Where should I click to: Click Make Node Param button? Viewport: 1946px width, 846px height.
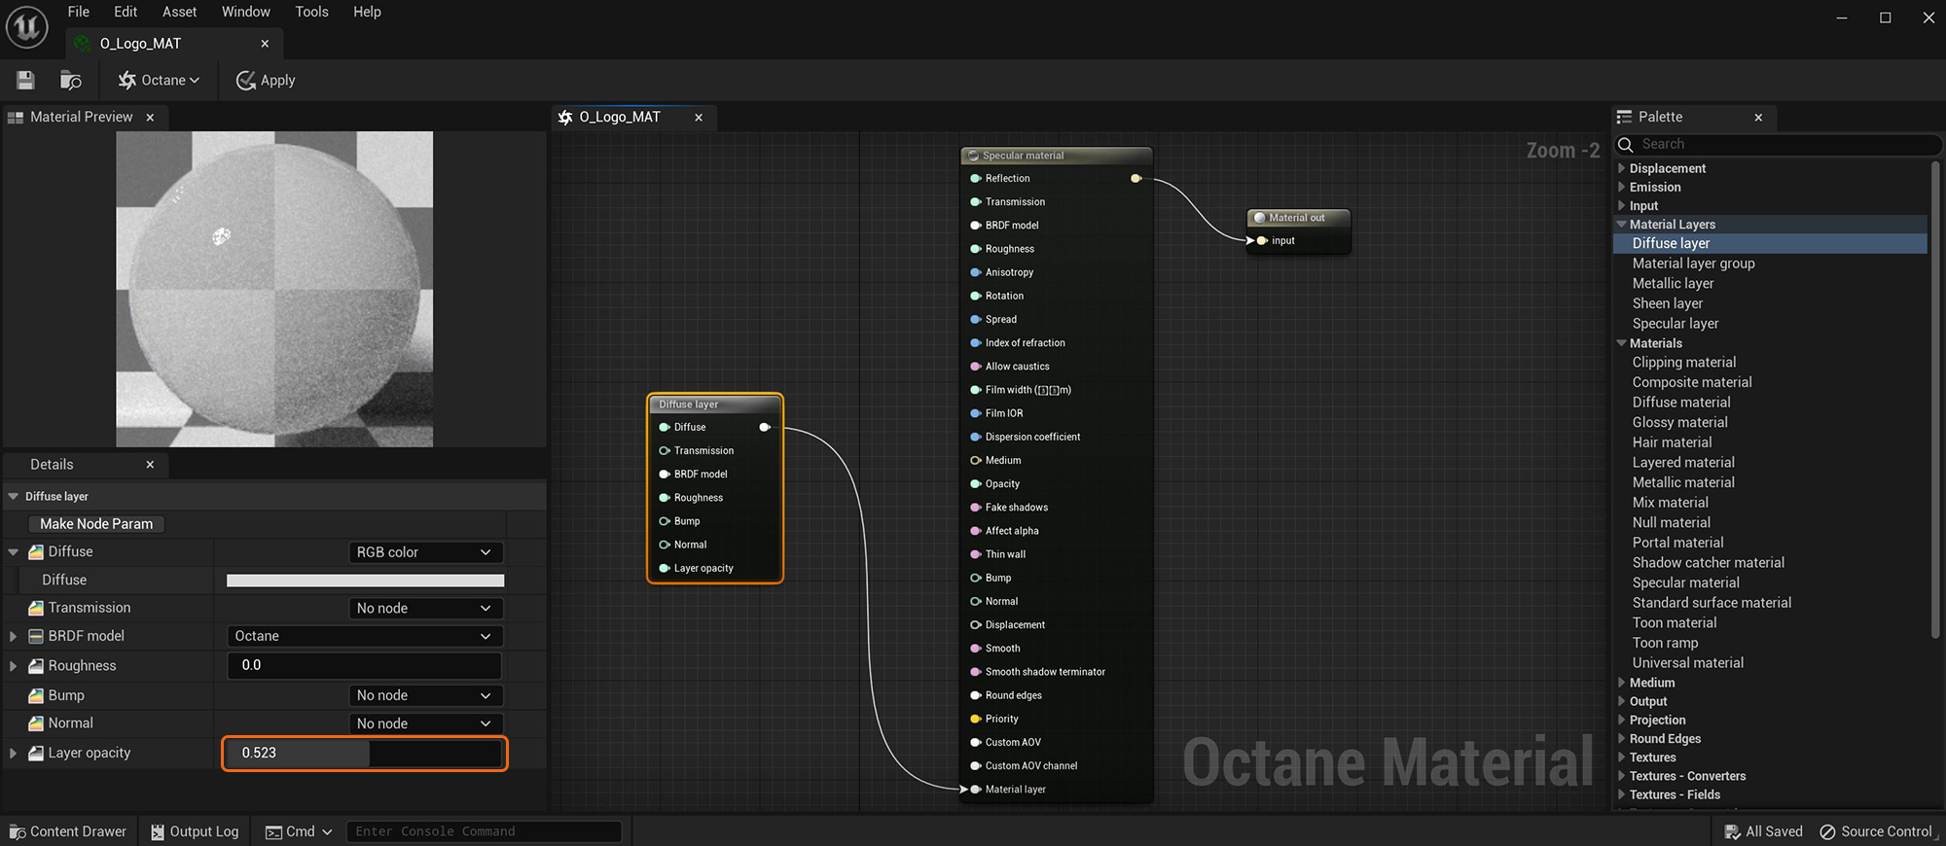[96, 523]
